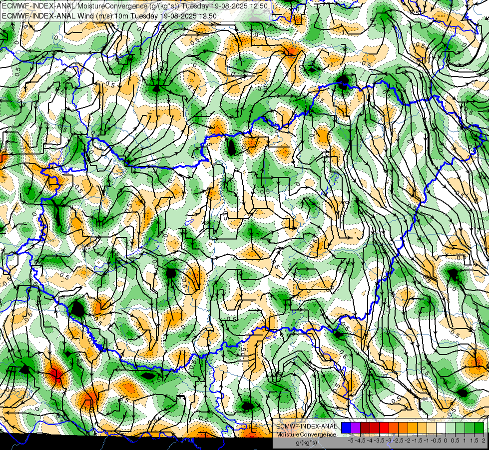
Task: Click the legend -0.5 tick label
Action: pyautogui.click(x=436, y=440)
